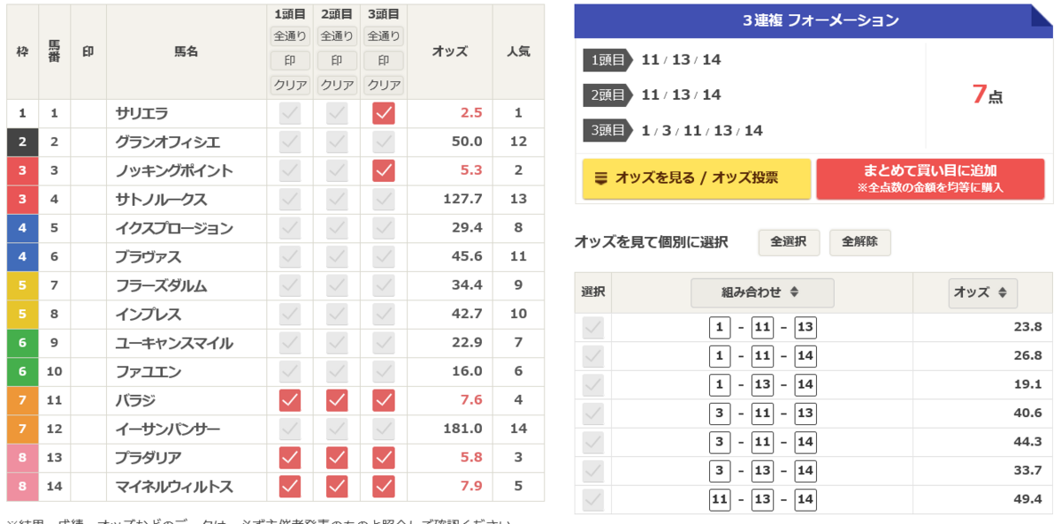This screenshot has width=1061, height=524.
Task: Click horse name プラダリア
Action: [149, 458]
